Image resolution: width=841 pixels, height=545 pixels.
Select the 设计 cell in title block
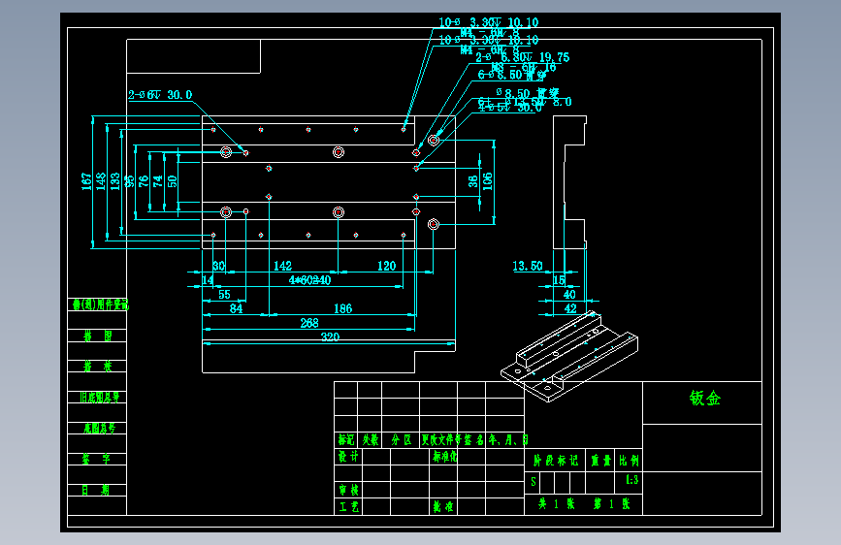[348, 457]
